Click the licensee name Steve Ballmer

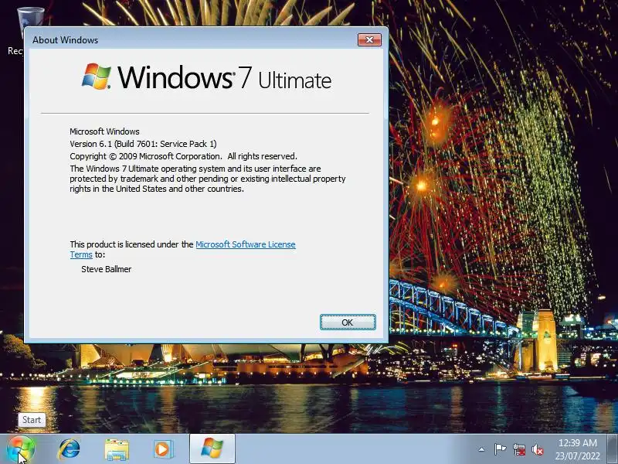pos(106,269)
